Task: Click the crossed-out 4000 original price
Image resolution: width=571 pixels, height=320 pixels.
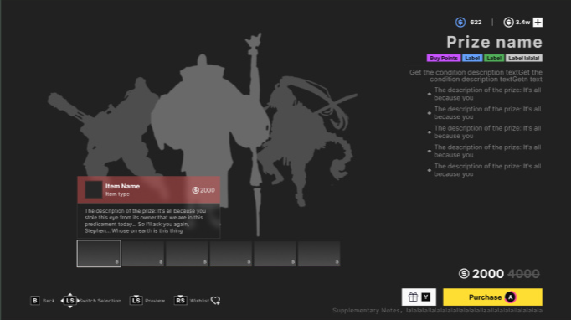Action: click(523, 274)
